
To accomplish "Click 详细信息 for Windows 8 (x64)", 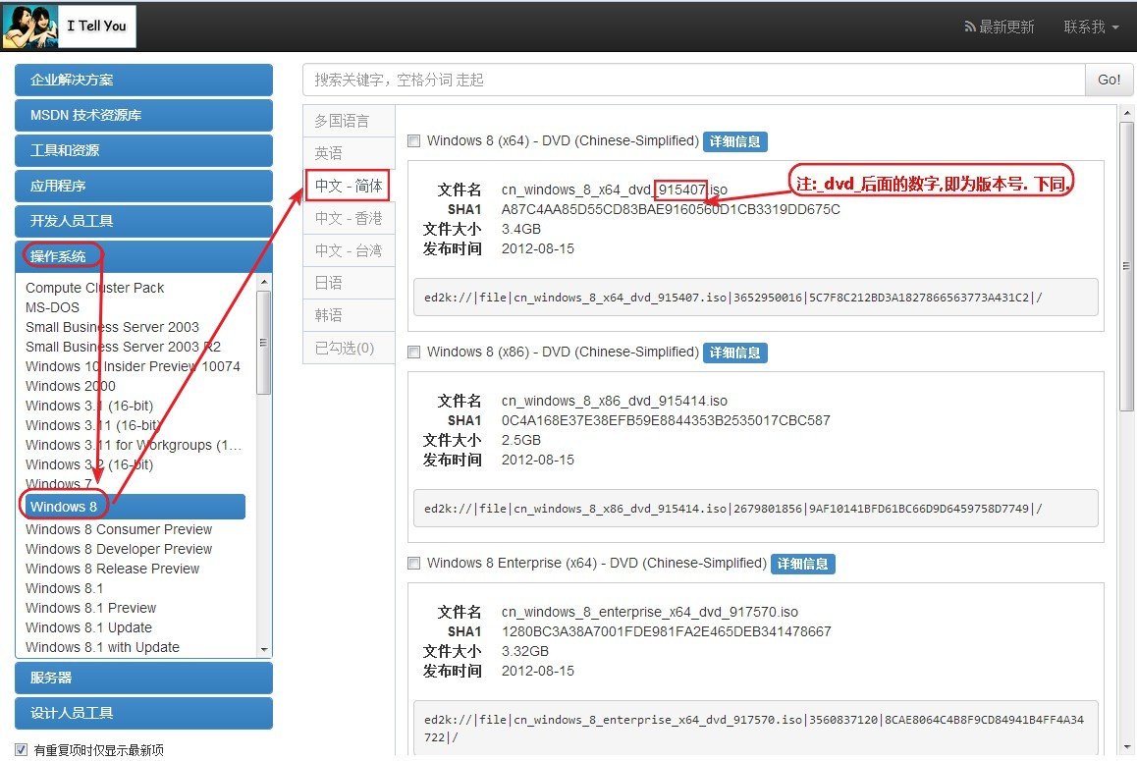I will click(734, 140).
